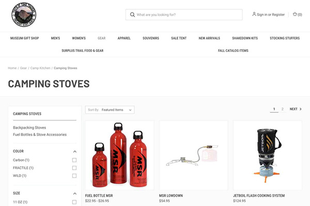The image size is (310, 206).
Task: Check the WILD color filter
Action: click(74, 176)
